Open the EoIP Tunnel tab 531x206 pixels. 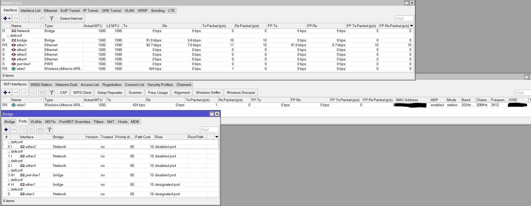click(x=70, y=11)
